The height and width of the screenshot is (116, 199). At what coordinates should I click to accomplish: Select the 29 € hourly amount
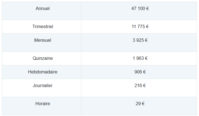tap(140, 103)
